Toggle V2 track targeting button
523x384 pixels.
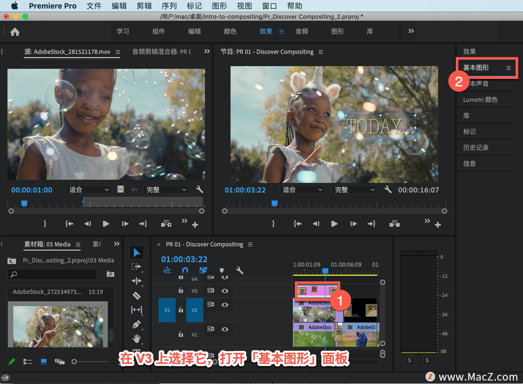[x=194, y=310]
